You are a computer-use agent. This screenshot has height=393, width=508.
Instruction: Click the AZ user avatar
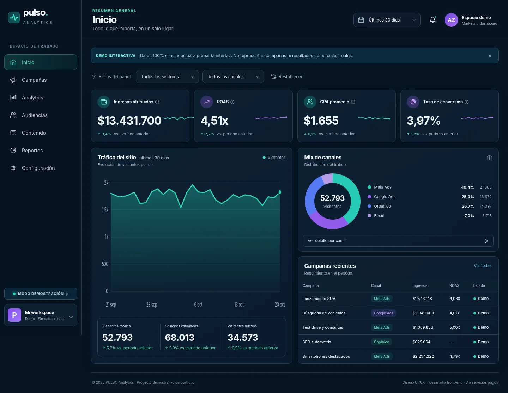point(451,20)
